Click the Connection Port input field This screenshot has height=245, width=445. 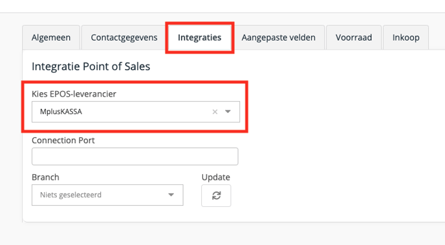point(135,156)
